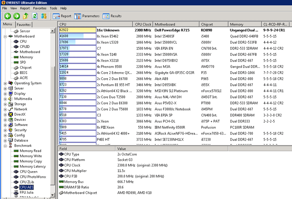This screenshot has width=292, height=199.
Task: Open the CPU ZLib benchmark
Action: point(27,182)
